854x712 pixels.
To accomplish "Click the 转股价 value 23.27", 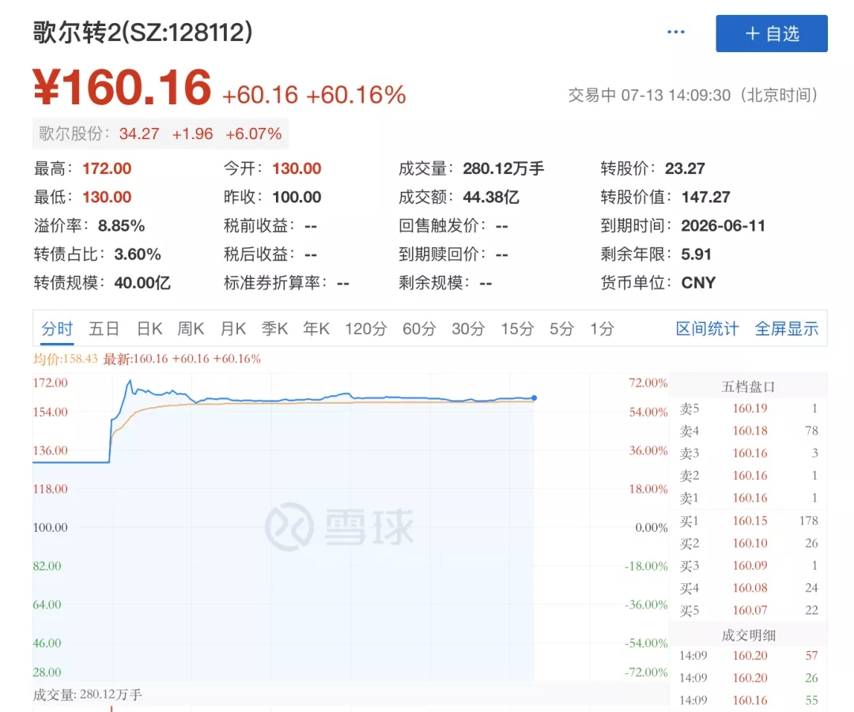I will (685, 169).
